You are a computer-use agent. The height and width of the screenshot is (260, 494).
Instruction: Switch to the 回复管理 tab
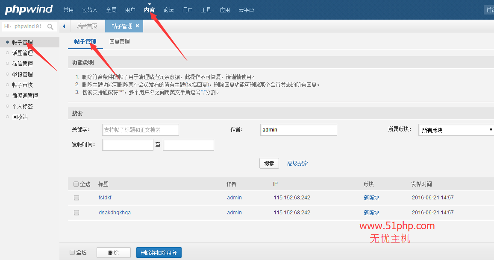(x=120, y=41)
